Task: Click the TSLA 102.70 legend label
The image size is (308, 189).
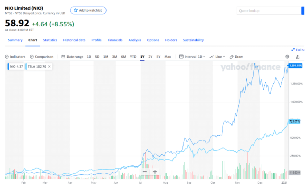Action: [37, 66]
